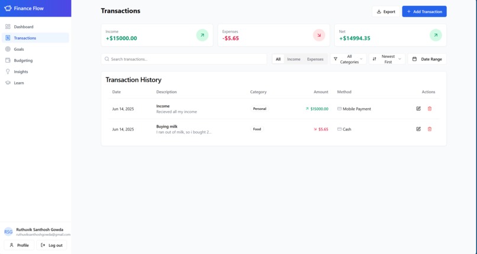The height and width of the screenshot is (254, 477).
Task: Click the Transaction History heading
Action: pyautogui.click(x=134, y=80)
